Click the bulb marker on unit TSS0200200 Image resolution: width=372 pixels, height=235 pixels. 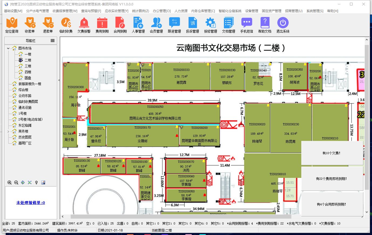(x=182, y=127)
